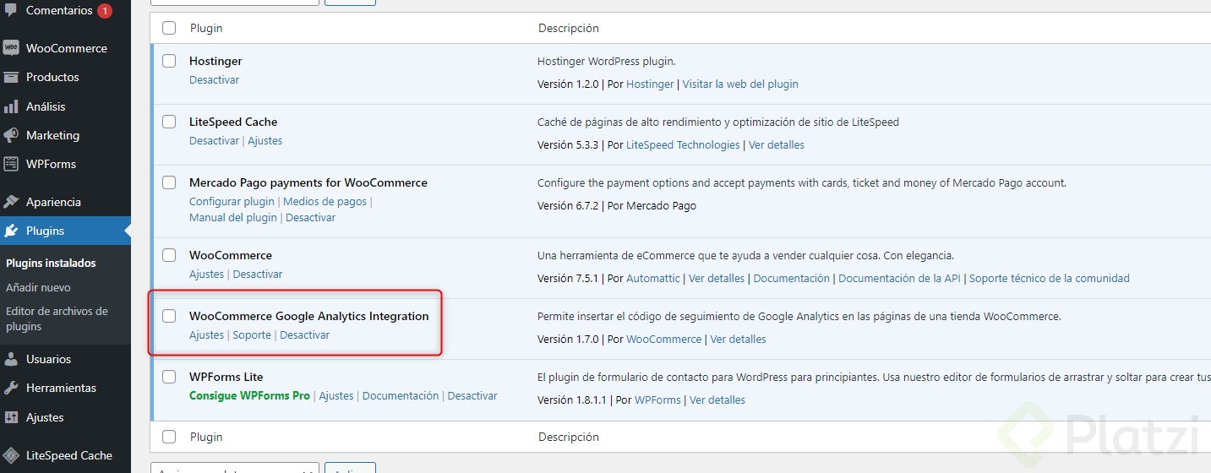This screenshot has width=1211, height=473.
Task: Click the Análisis bar chart icon
Action: click(x=11, y=106)
